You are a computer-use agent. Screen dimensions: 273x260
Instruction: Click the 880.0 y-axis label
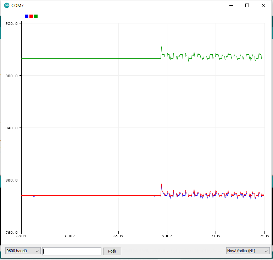pyautogui.click(x=11, y=76)
